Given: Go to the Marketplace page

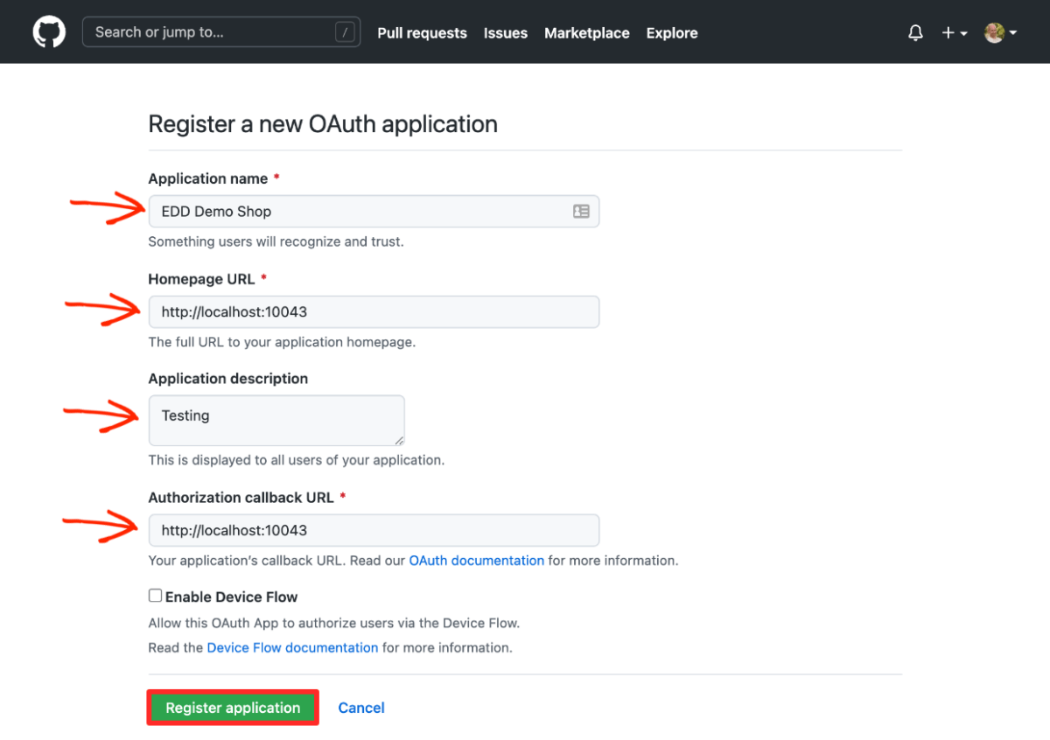Looking at the screenshot, I should click(586, 32).
